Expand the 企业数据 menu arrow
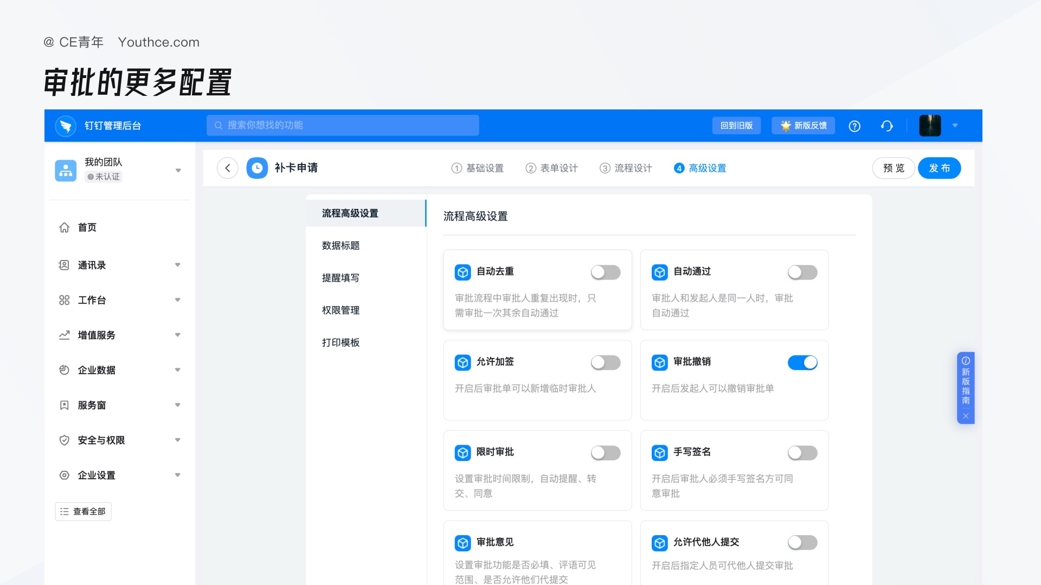1041x585 pixels. tap(177, 370)
